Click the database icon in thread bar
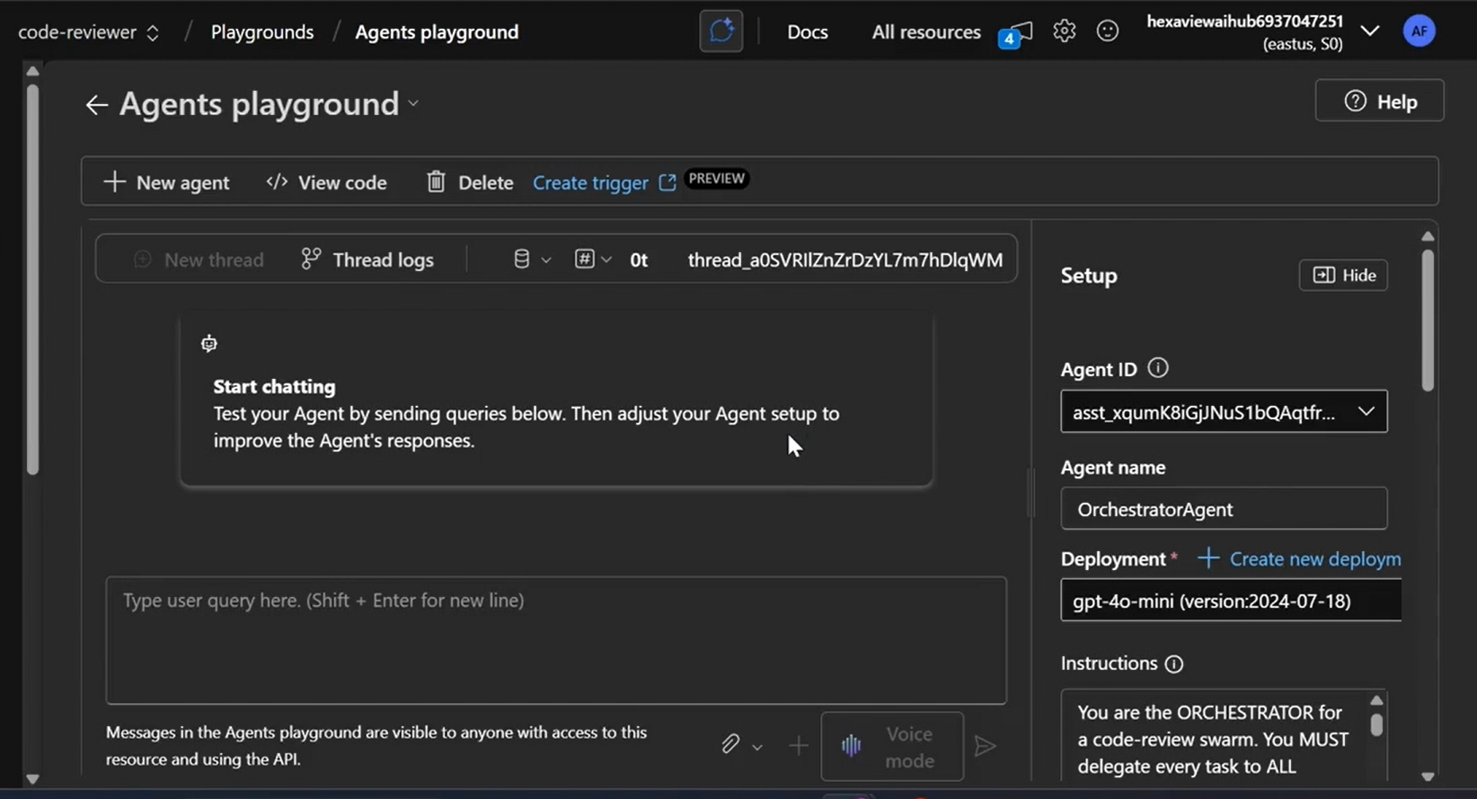Image resolution: width=1477 pixels, height=799 pixels. [521, 259]
